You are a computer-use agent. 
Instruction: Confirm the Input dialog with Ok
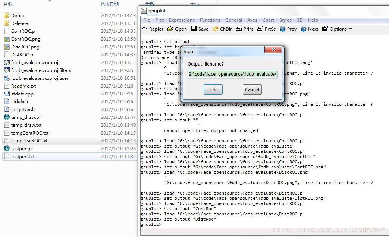click(213, 89)
